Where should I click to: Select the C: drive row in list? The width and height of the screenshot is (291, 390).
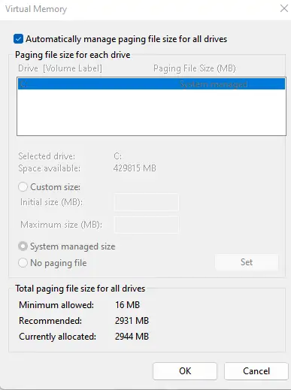tap(151, 84)
